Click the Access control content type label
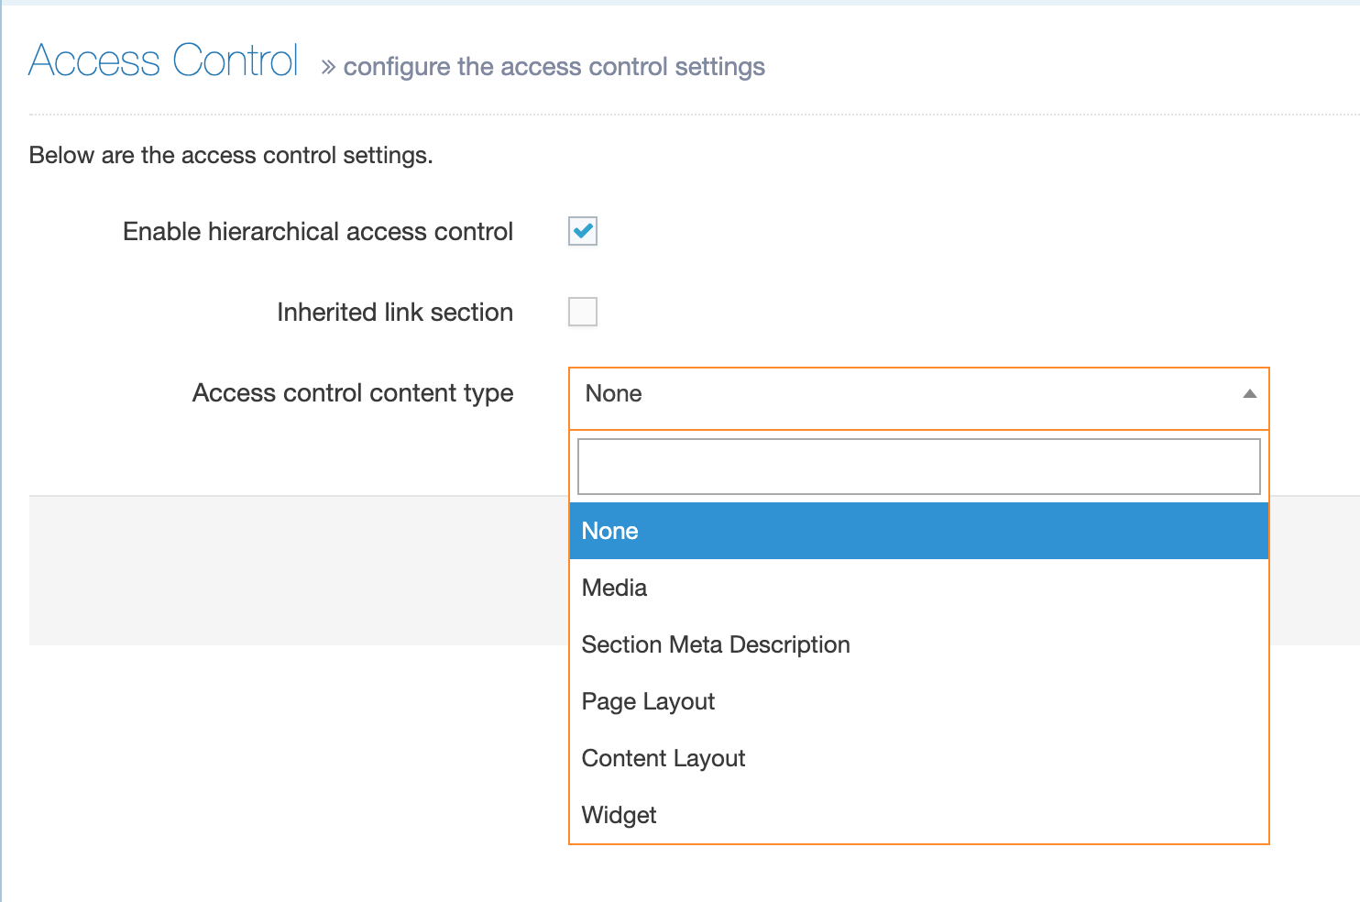The height and width of the screenshot is (902, 1360). coord(353,393)
